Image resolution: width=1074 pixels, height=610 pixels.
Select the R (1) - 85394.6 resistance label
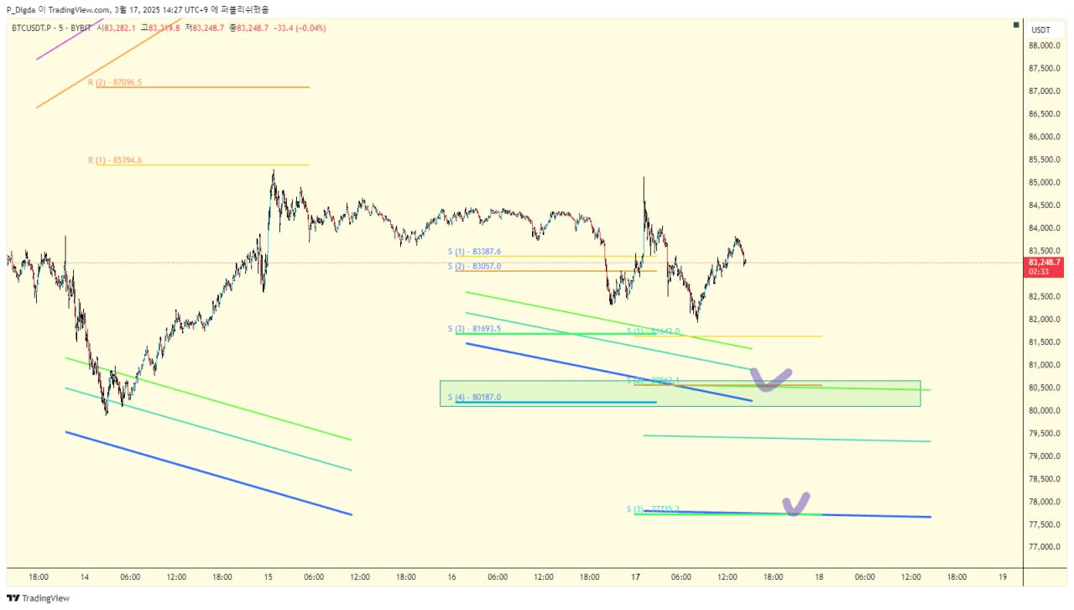coord(115,159)
